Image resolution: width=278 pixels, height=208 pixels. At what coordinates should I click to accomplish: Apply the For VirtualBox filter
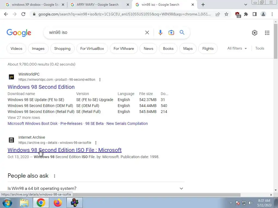click(92, 48)
